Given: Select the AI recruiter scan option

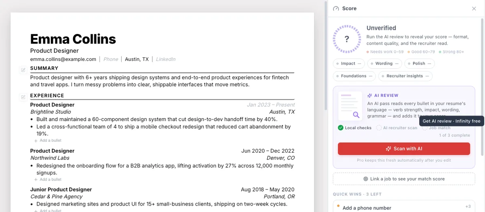Looking at the screenshot, I should 396,128.
